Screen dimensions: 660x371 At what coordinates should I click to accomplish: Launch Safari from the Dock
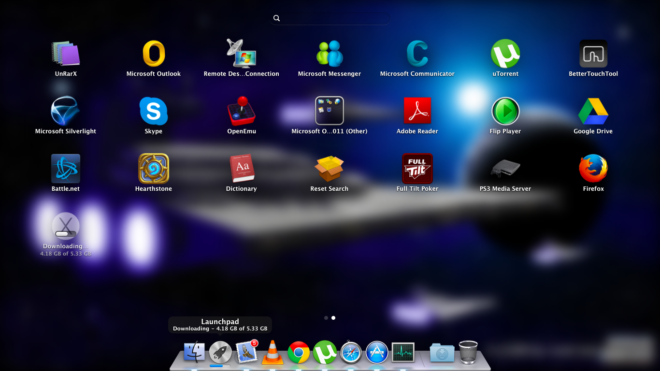pos(351,352)
